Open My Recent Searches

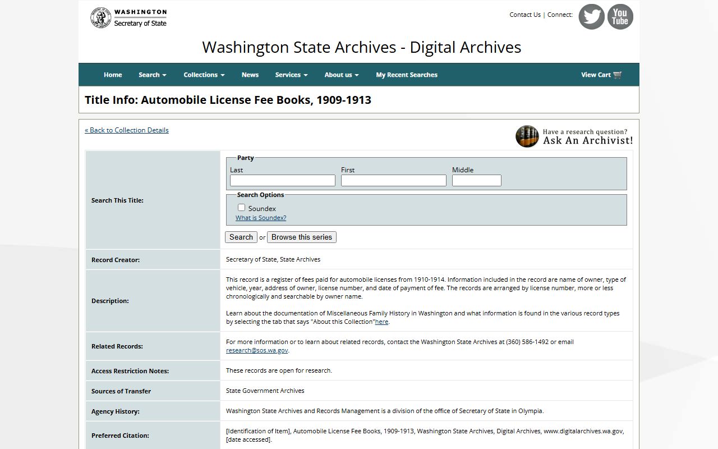pyautogui.click(x=407, y=75)
